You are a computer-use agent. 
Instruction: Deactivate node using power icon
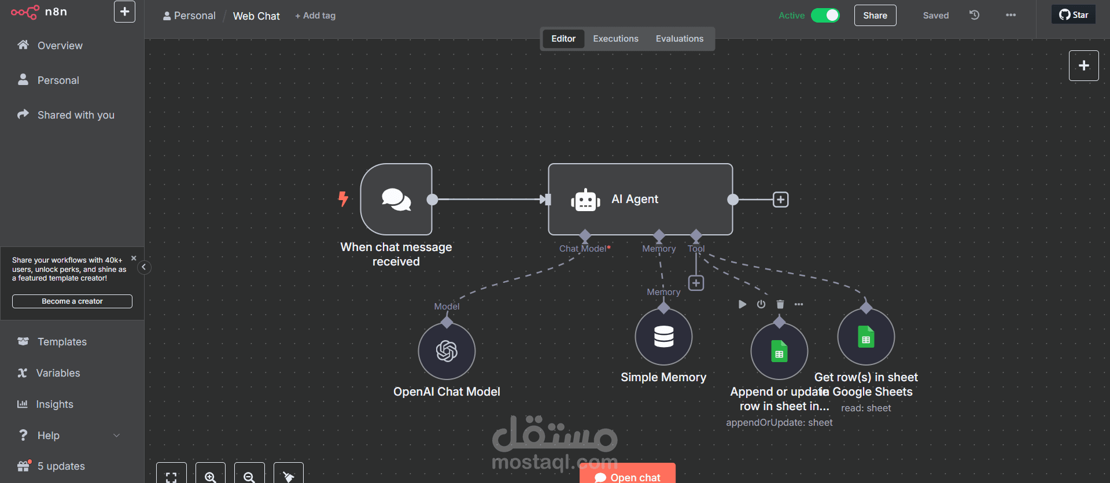tap(761, 304)
